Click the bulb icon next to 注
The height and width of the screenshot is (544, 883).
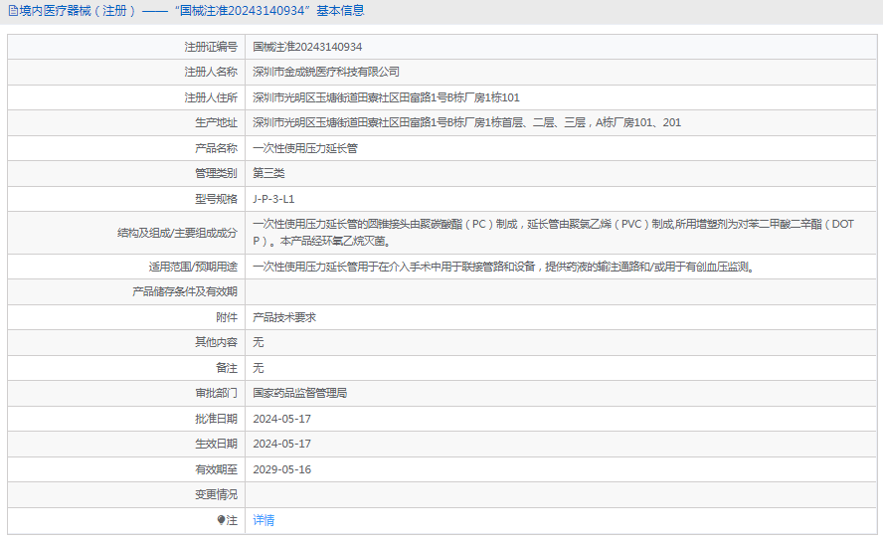221,520
